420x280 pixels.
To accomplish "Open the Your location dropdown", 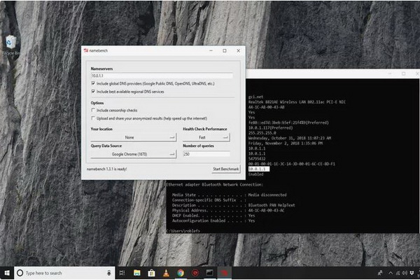I will 133,138.
